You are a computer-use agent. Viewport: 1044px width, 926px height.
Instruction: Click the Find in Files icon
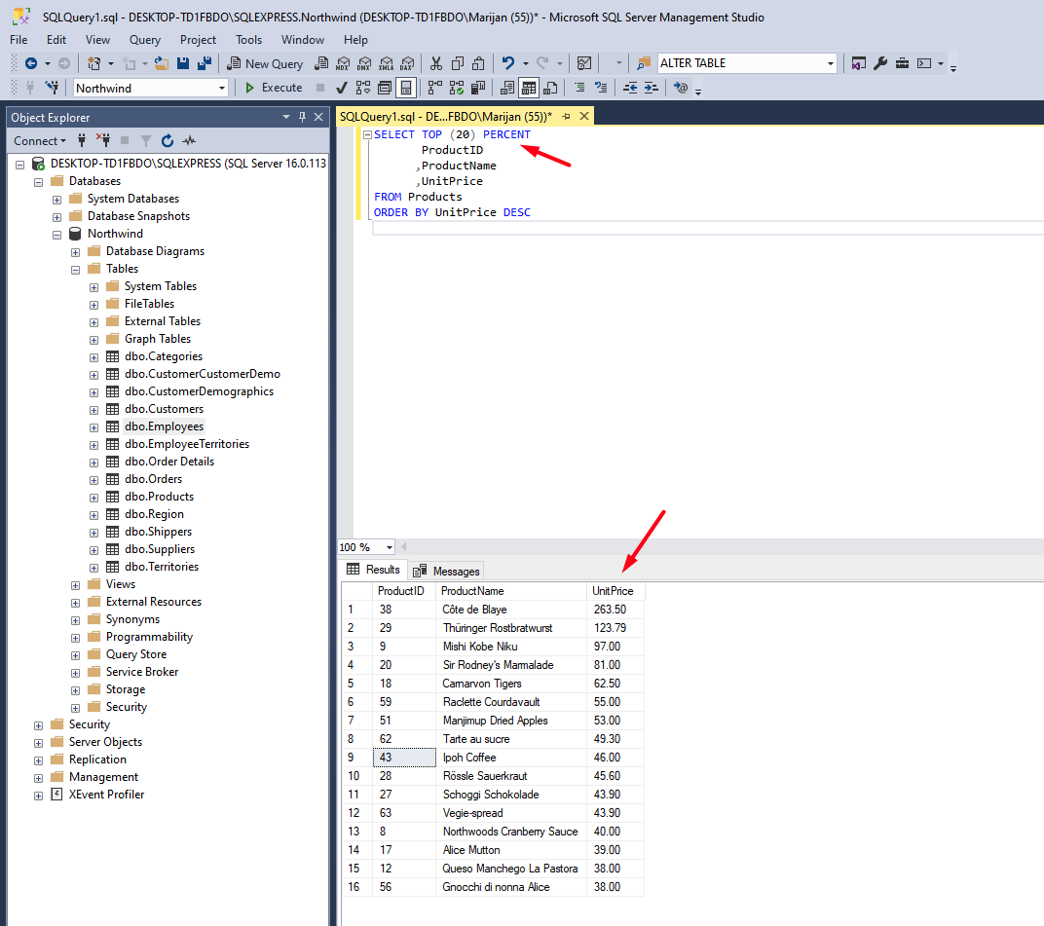[x=643, y=64]
